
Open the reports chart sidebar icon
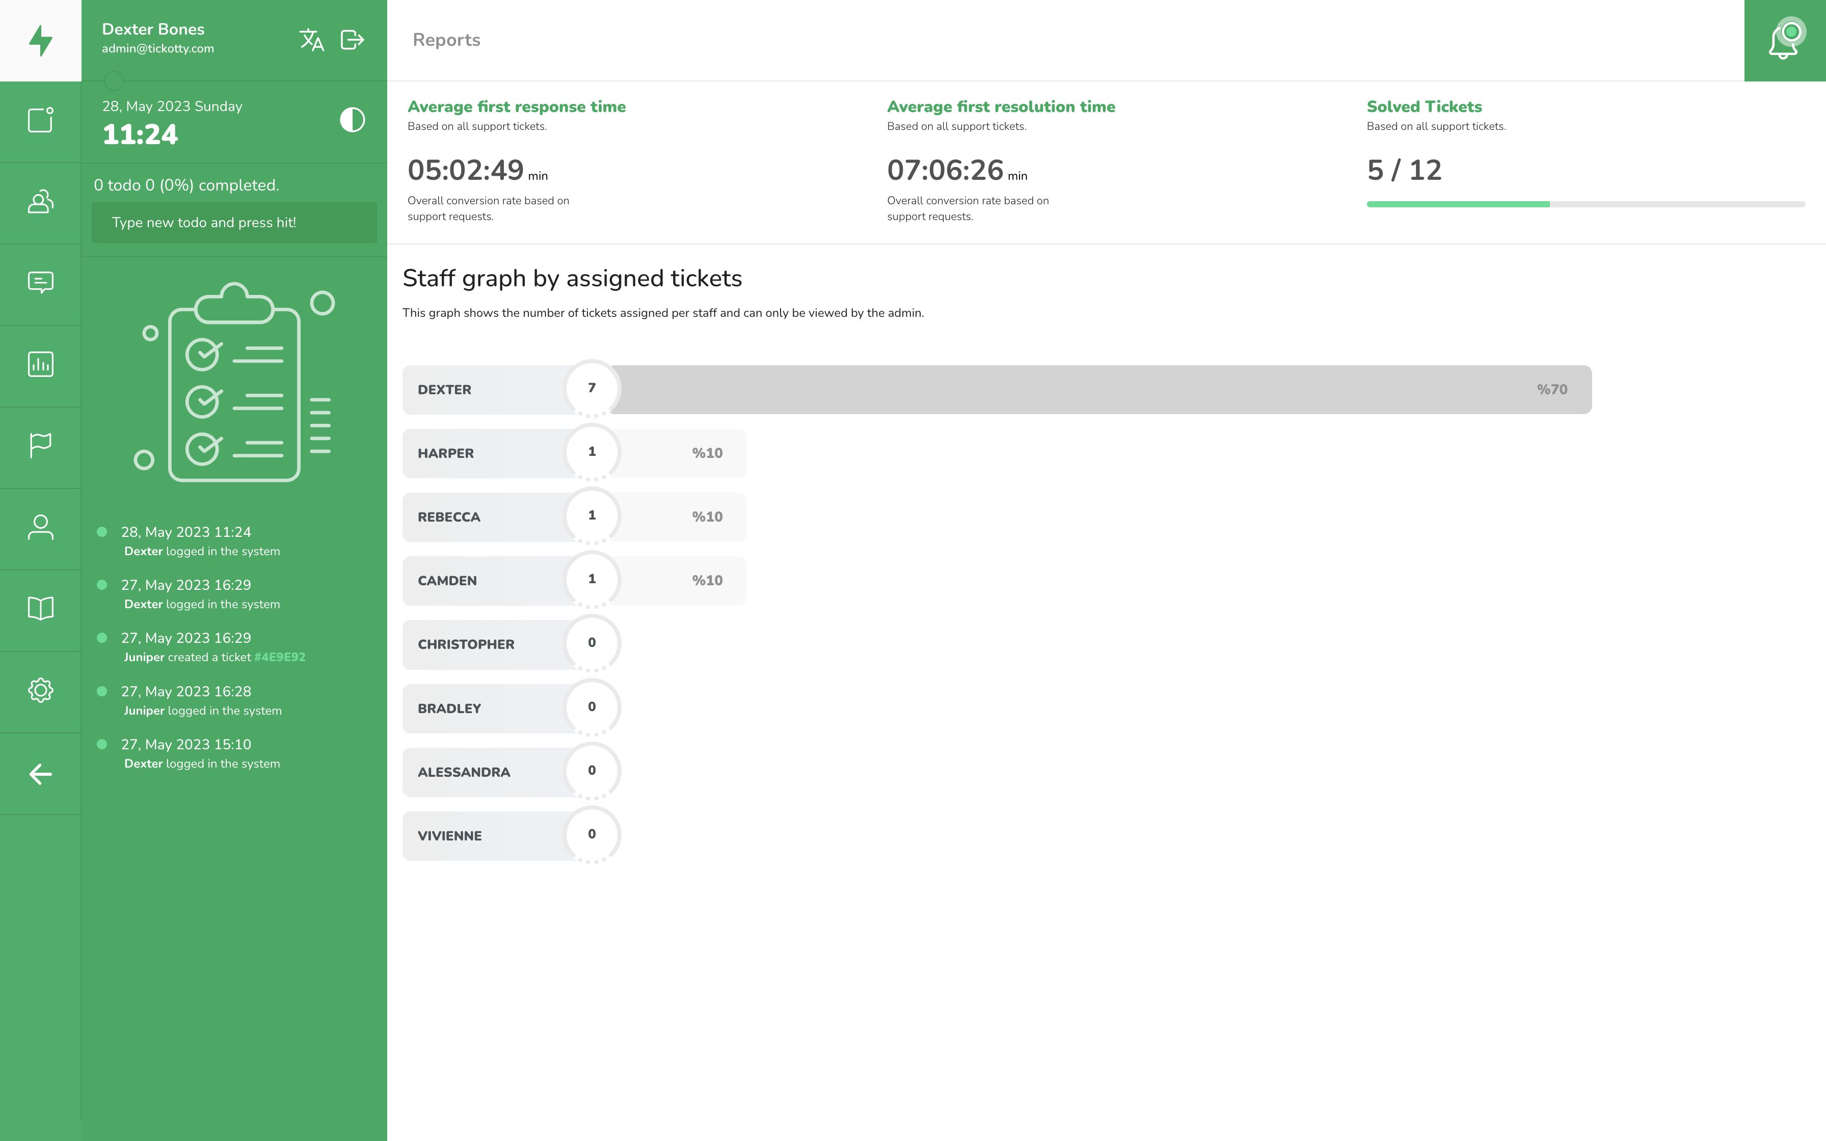tap(41, 365)
